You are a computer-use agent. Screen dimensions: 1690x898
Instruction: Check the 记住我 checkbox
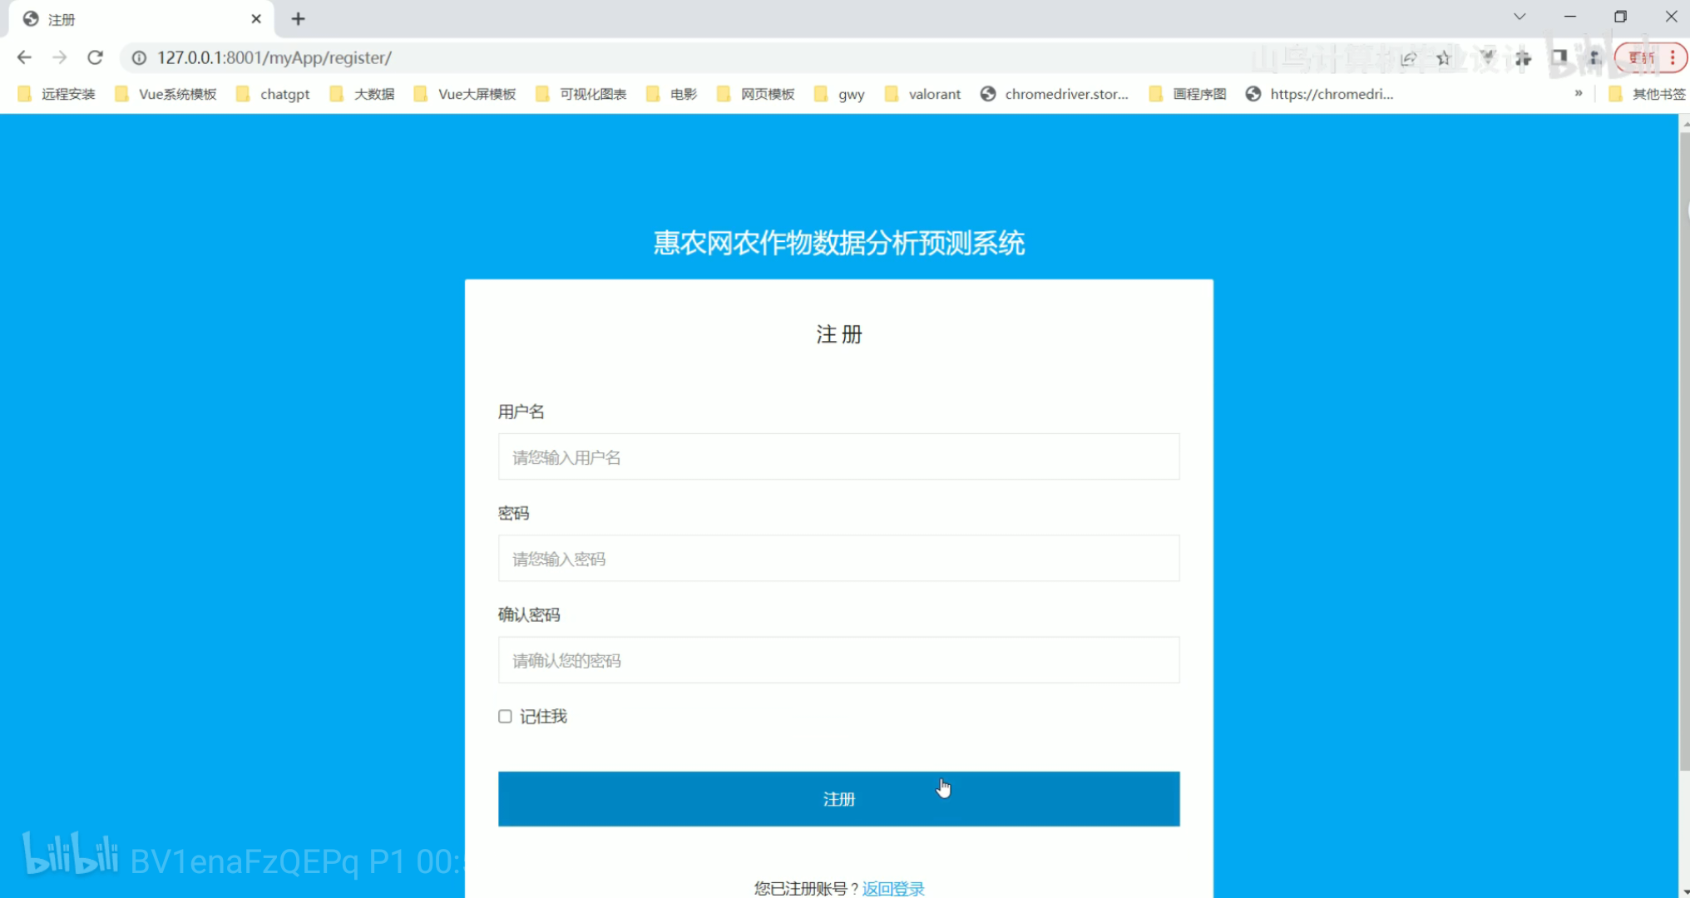pos(505,716)
